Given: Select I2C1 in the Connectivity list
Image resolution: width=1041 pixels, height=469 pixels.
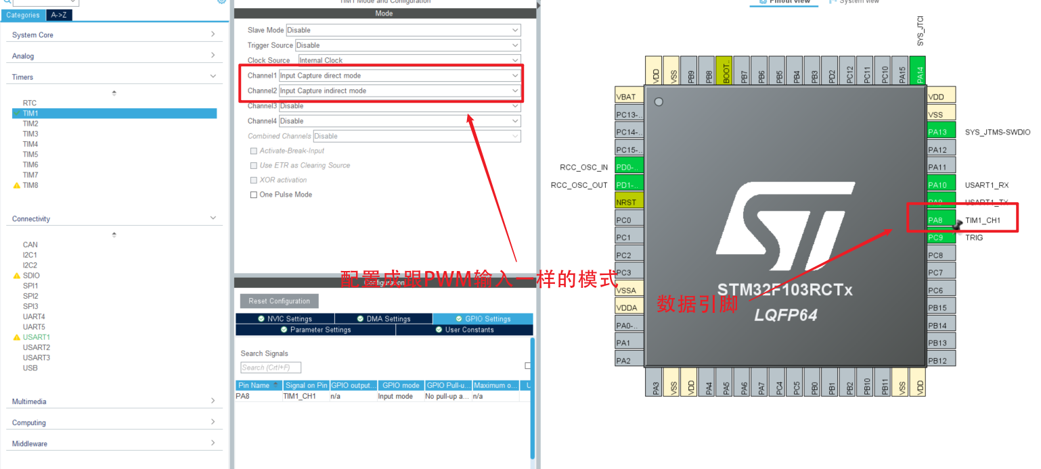Looking at the screenshot, I should (30, 255).
